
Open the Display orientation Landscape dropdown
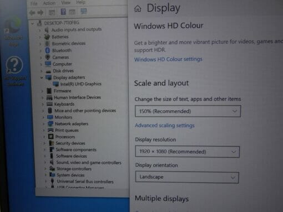[187, 177]
